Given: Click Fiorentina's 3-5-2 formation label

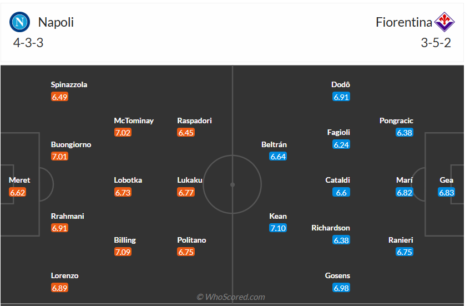Looking at the screenshot, I should [x=436, y=43].
